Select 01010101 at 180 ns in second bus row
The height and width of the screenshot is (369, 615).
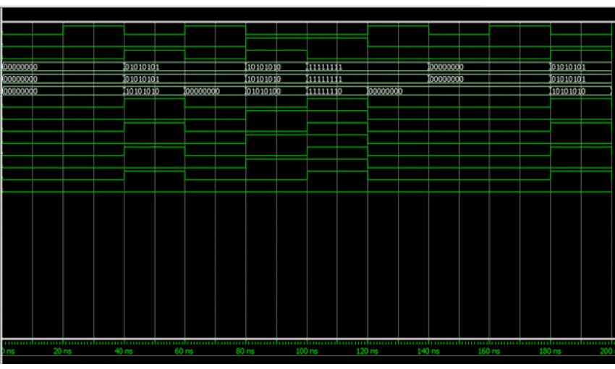[568, 79]
